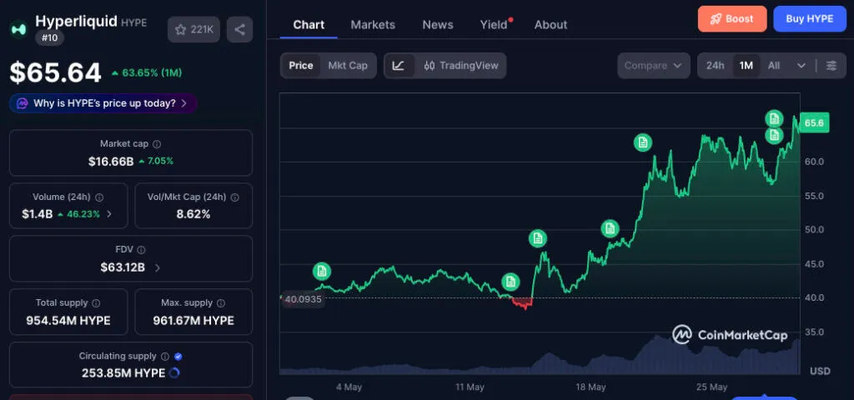
Task: Open chart settings sliders icon
Action: click(x=831, y=66)
